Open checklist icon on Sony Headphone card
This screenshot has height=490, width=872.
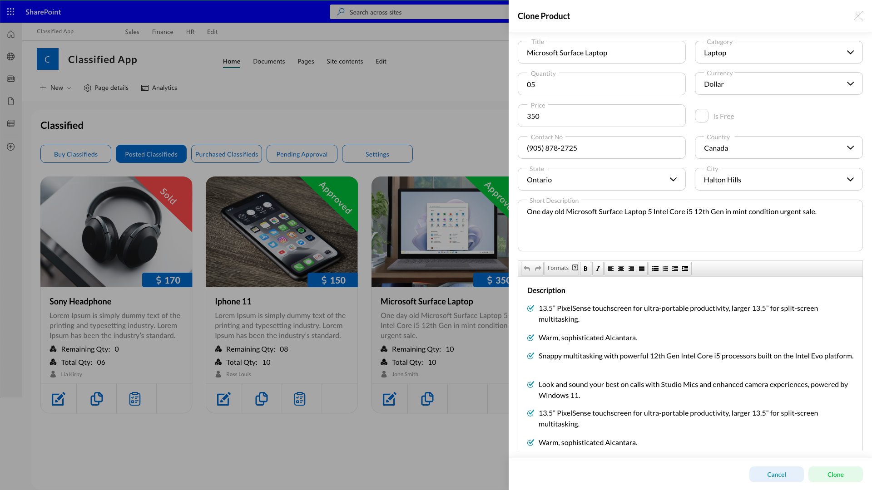[x=135, y=399]
